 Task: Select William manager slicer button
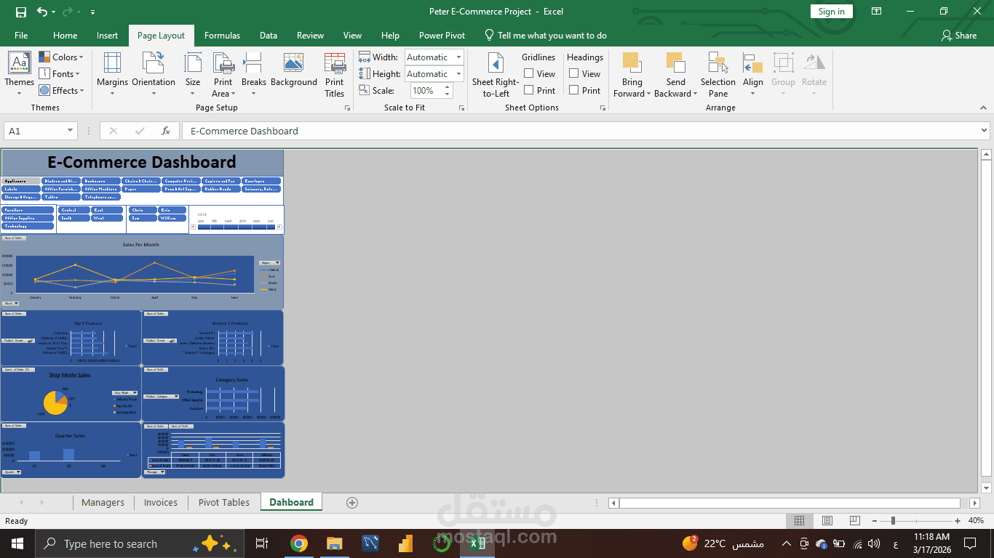172,218
